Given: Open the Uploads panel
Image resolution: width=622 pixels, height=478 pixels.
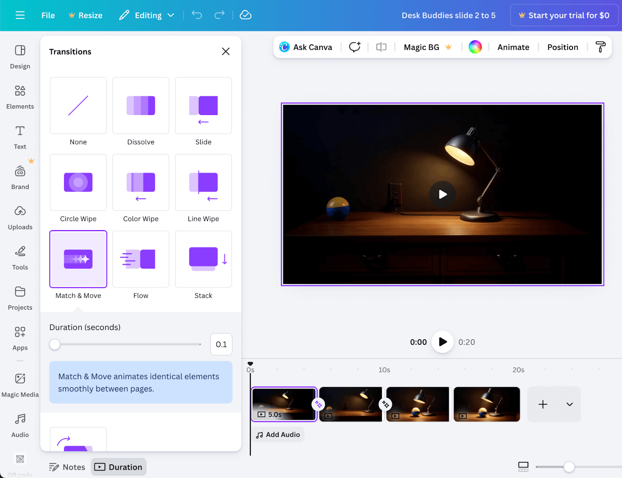Looking at the screenshot, I should 20,218.
